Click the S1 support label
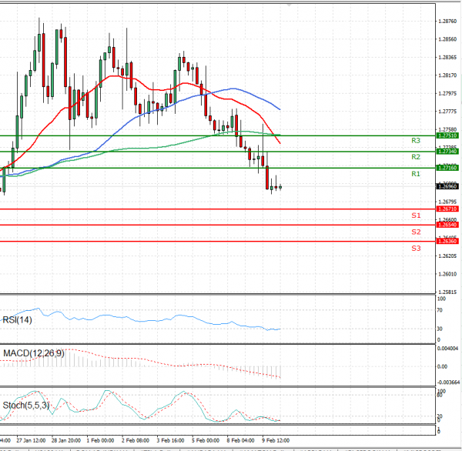The image size is (462, 451). point(416,215)
